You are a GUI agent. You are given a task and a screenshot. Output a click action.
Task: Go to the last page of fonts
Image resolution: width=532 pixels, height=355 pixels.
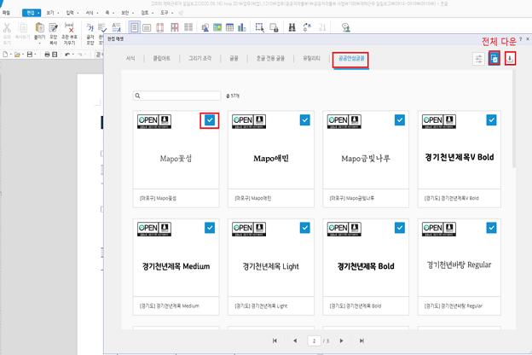(x=361, y=340)
